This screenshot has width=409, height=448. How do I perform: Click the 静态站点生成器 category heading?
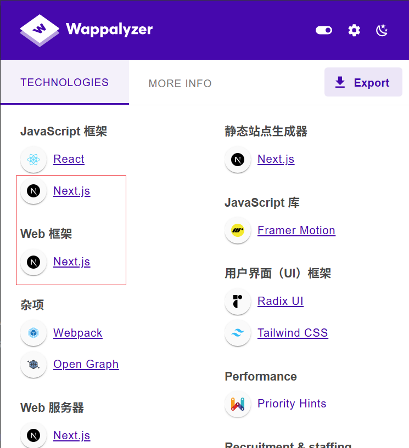click(x=266, y=132)
